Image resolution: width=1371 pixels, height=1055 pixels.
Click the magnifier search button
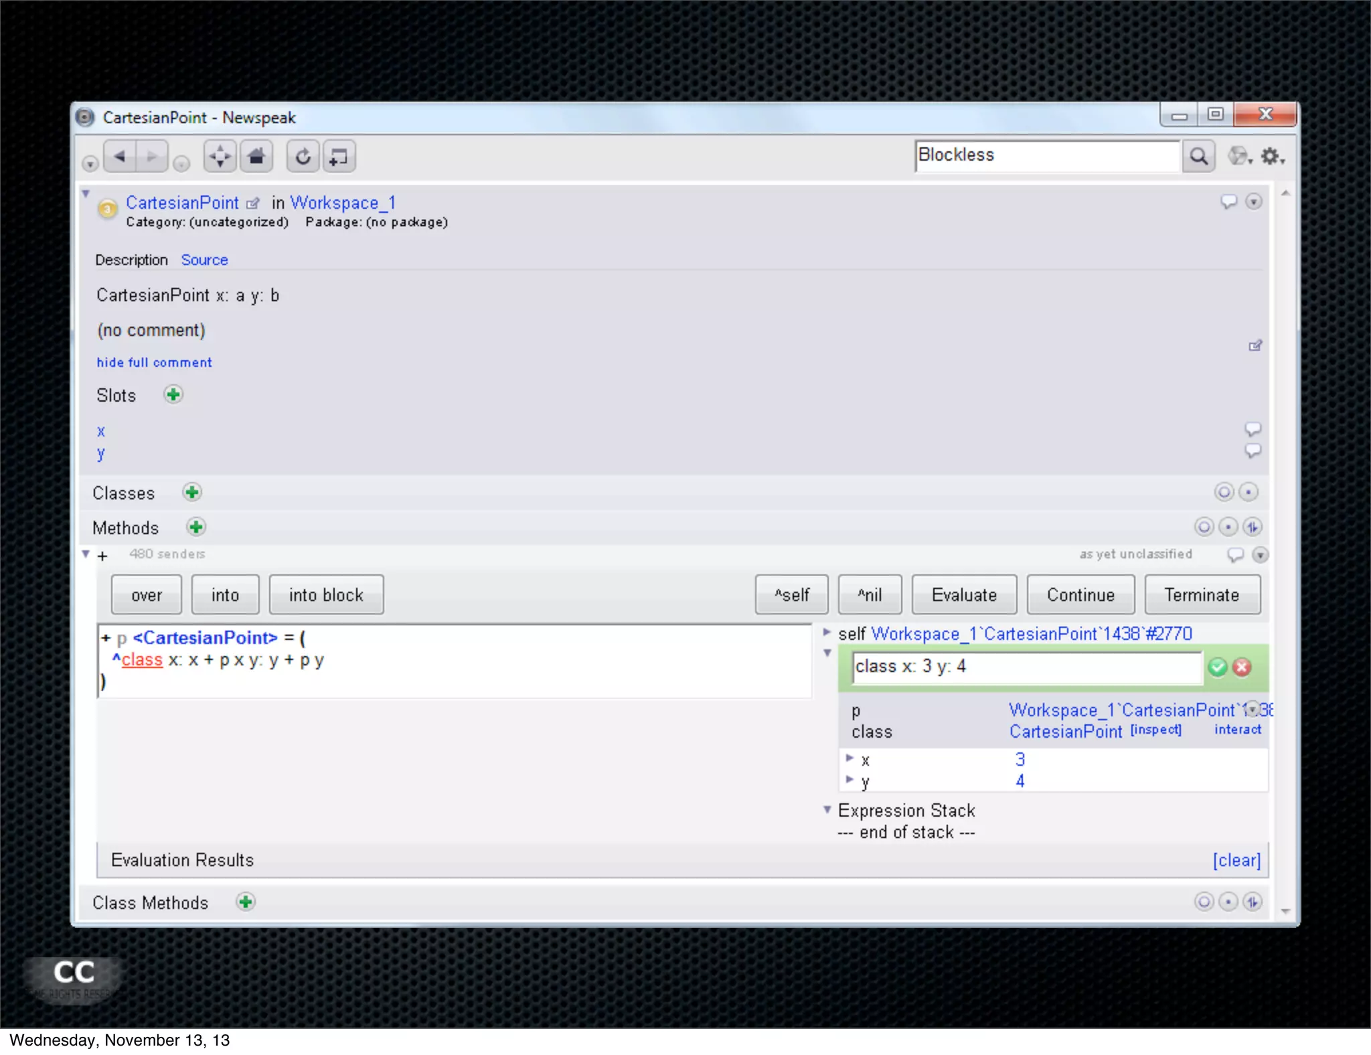(1198, 157)
